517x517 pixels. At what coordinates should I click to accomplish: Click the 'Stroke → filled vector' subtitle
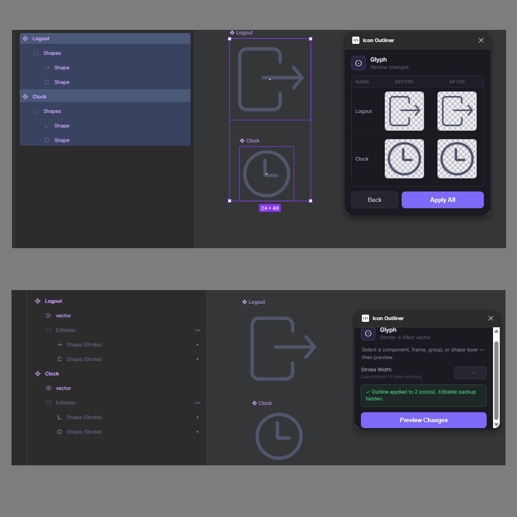pos(405,337)
